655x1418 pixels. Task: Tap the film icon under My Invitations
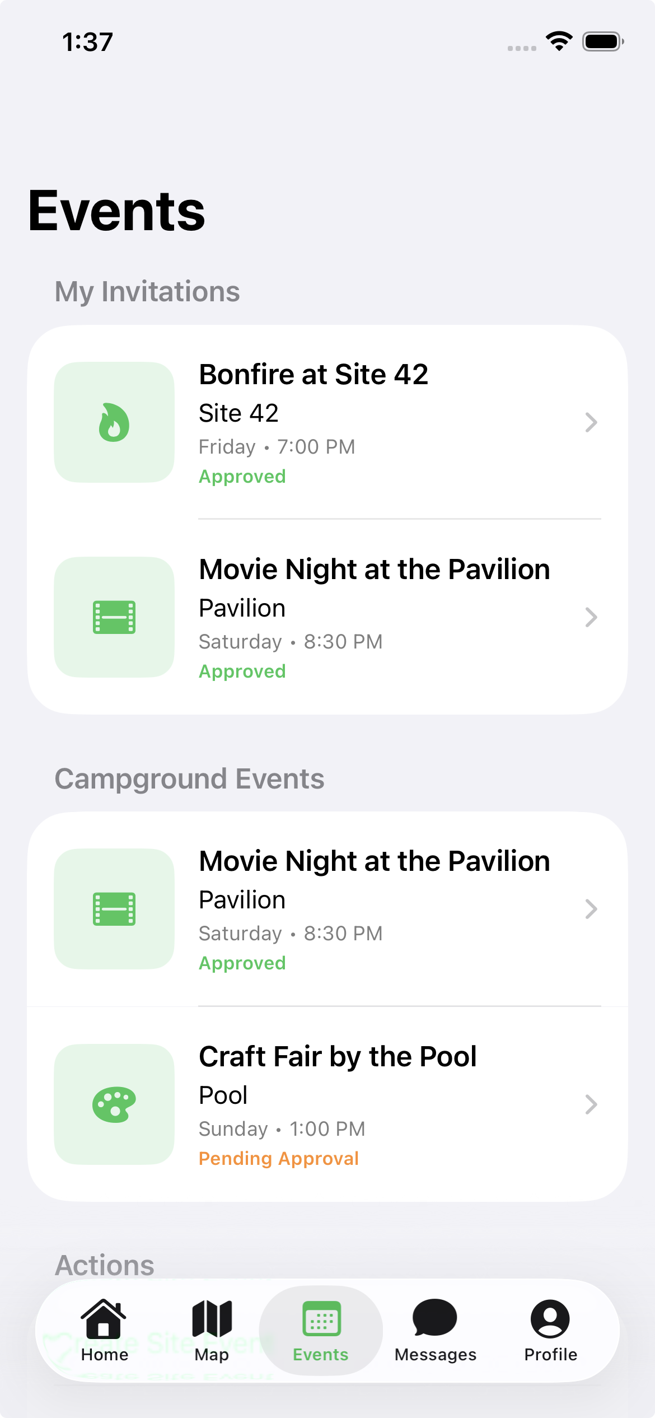(x=114, y=617)
